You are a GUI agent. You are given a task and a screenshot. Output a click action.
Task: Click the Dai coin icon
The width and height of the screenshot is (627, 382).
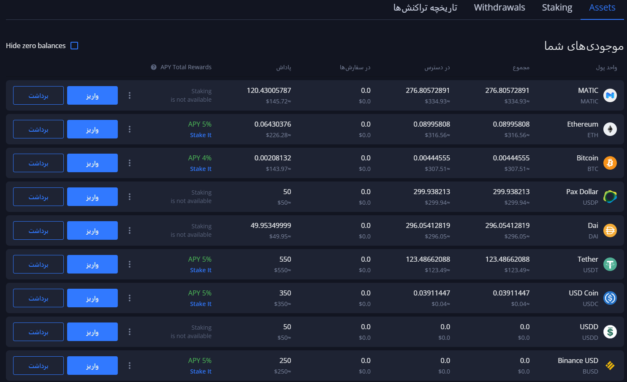coord(610,230)
